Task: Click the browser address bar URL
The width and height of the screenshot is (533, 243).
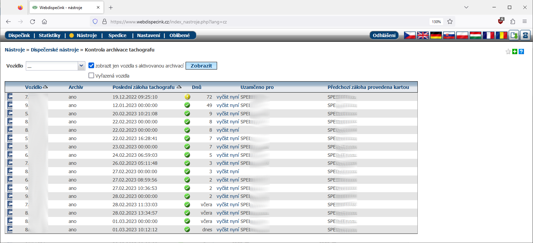Action: coord(169,22)
